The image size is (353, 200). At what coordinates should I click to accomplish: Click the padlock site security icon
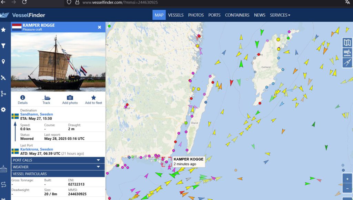77,2
